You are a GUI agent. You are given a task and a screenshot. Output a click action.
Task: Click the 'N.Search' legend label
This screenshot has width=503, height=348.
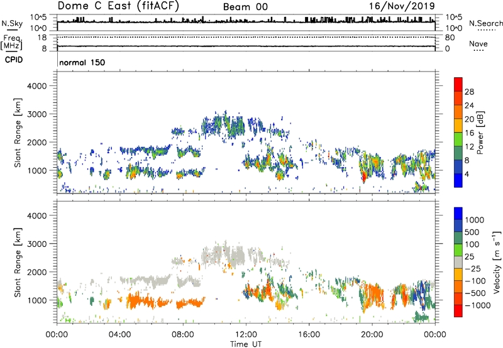tap(485, 23)
